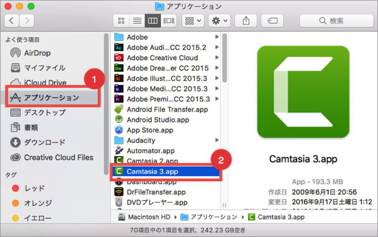Select Adobe Illust...CC 2015.3 folder
This screenshot has width=378, height=237.
tap(166, 78)
